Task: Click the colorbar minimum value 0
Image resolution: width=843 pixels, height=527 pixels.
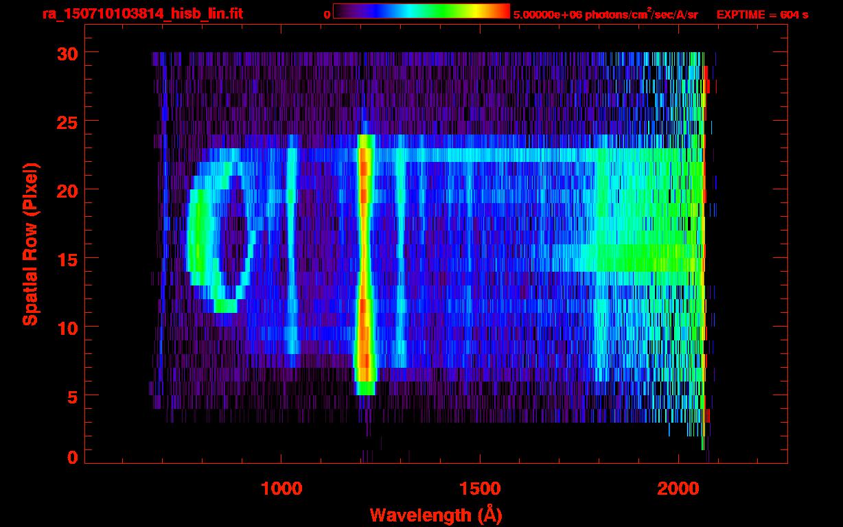Action: [327, 14]
